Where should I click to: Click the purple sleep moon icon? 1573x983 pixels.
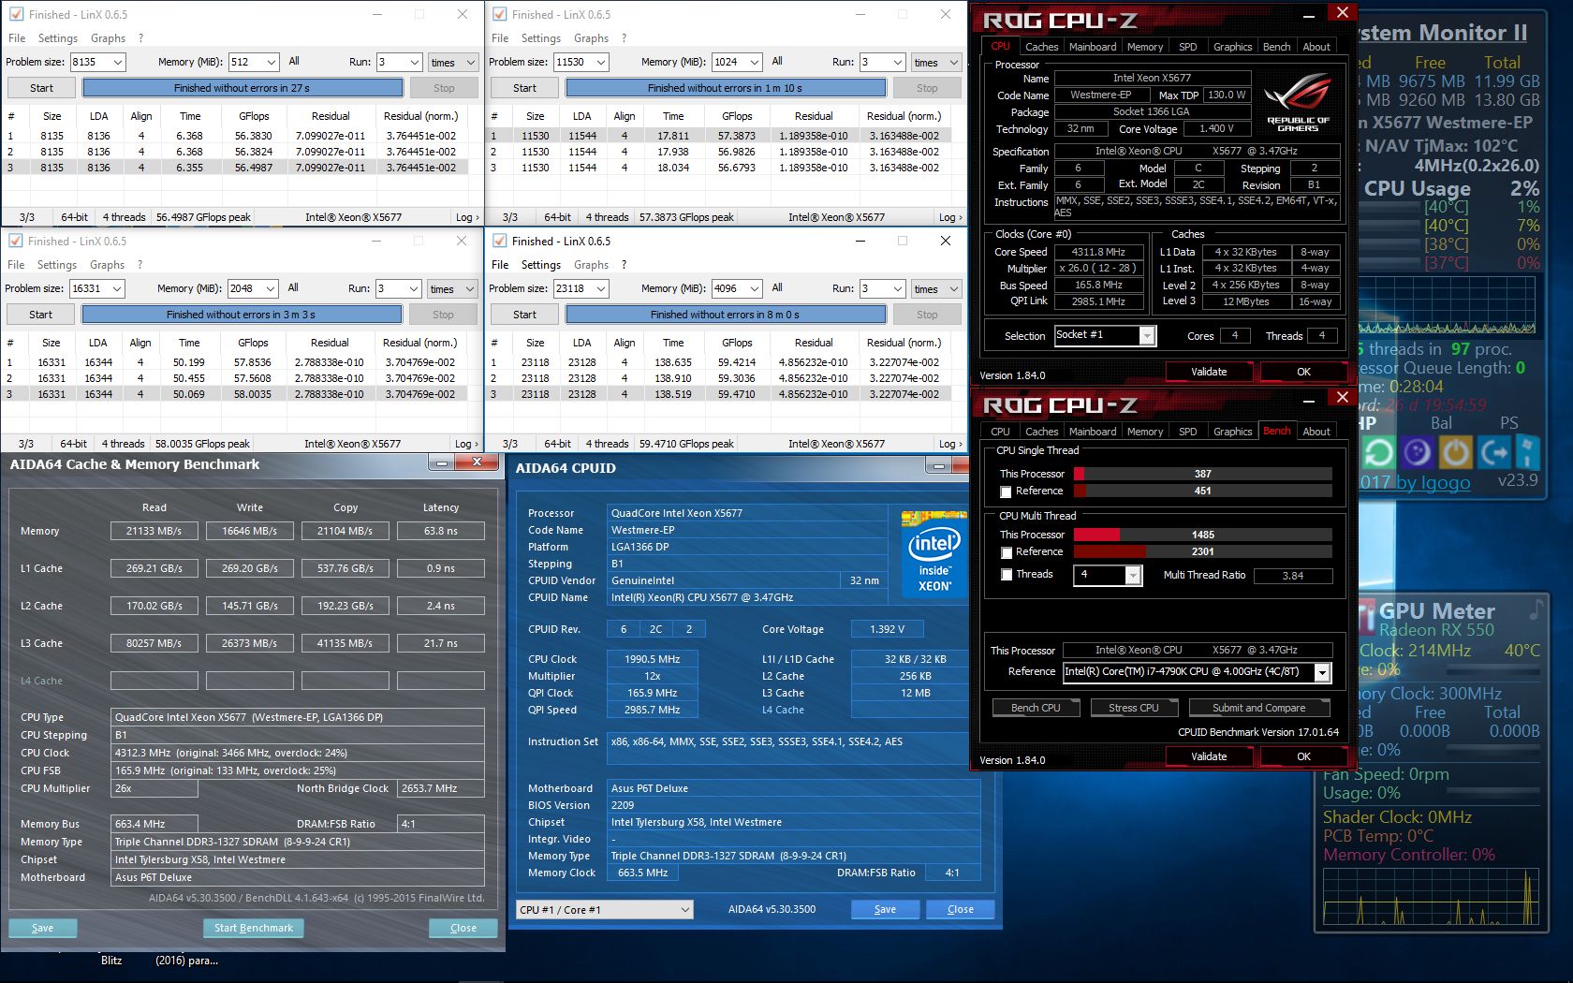click(1417, 453)
